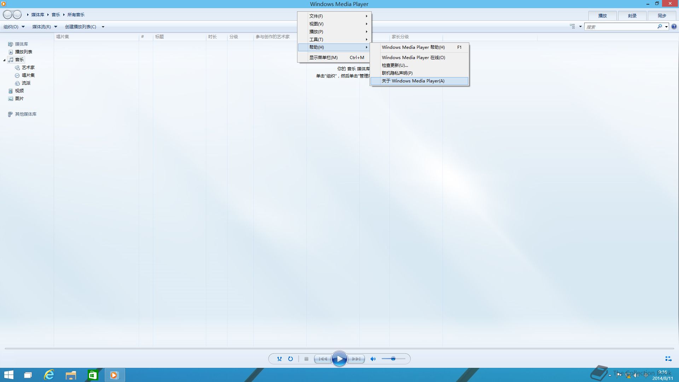
Task: Choose 联机隐私声明(P) menu item
Action: [x=419, y=73]
